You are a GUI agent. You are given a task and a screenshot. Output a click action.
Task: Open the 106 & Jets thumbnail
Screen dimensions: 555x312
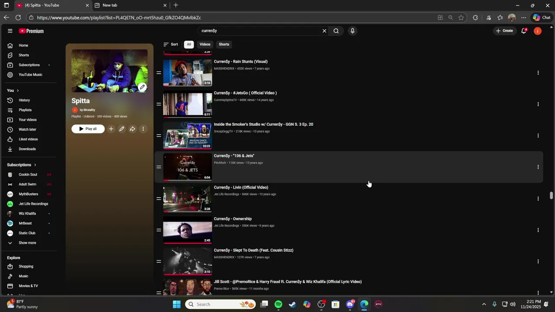tap(187, 167)
